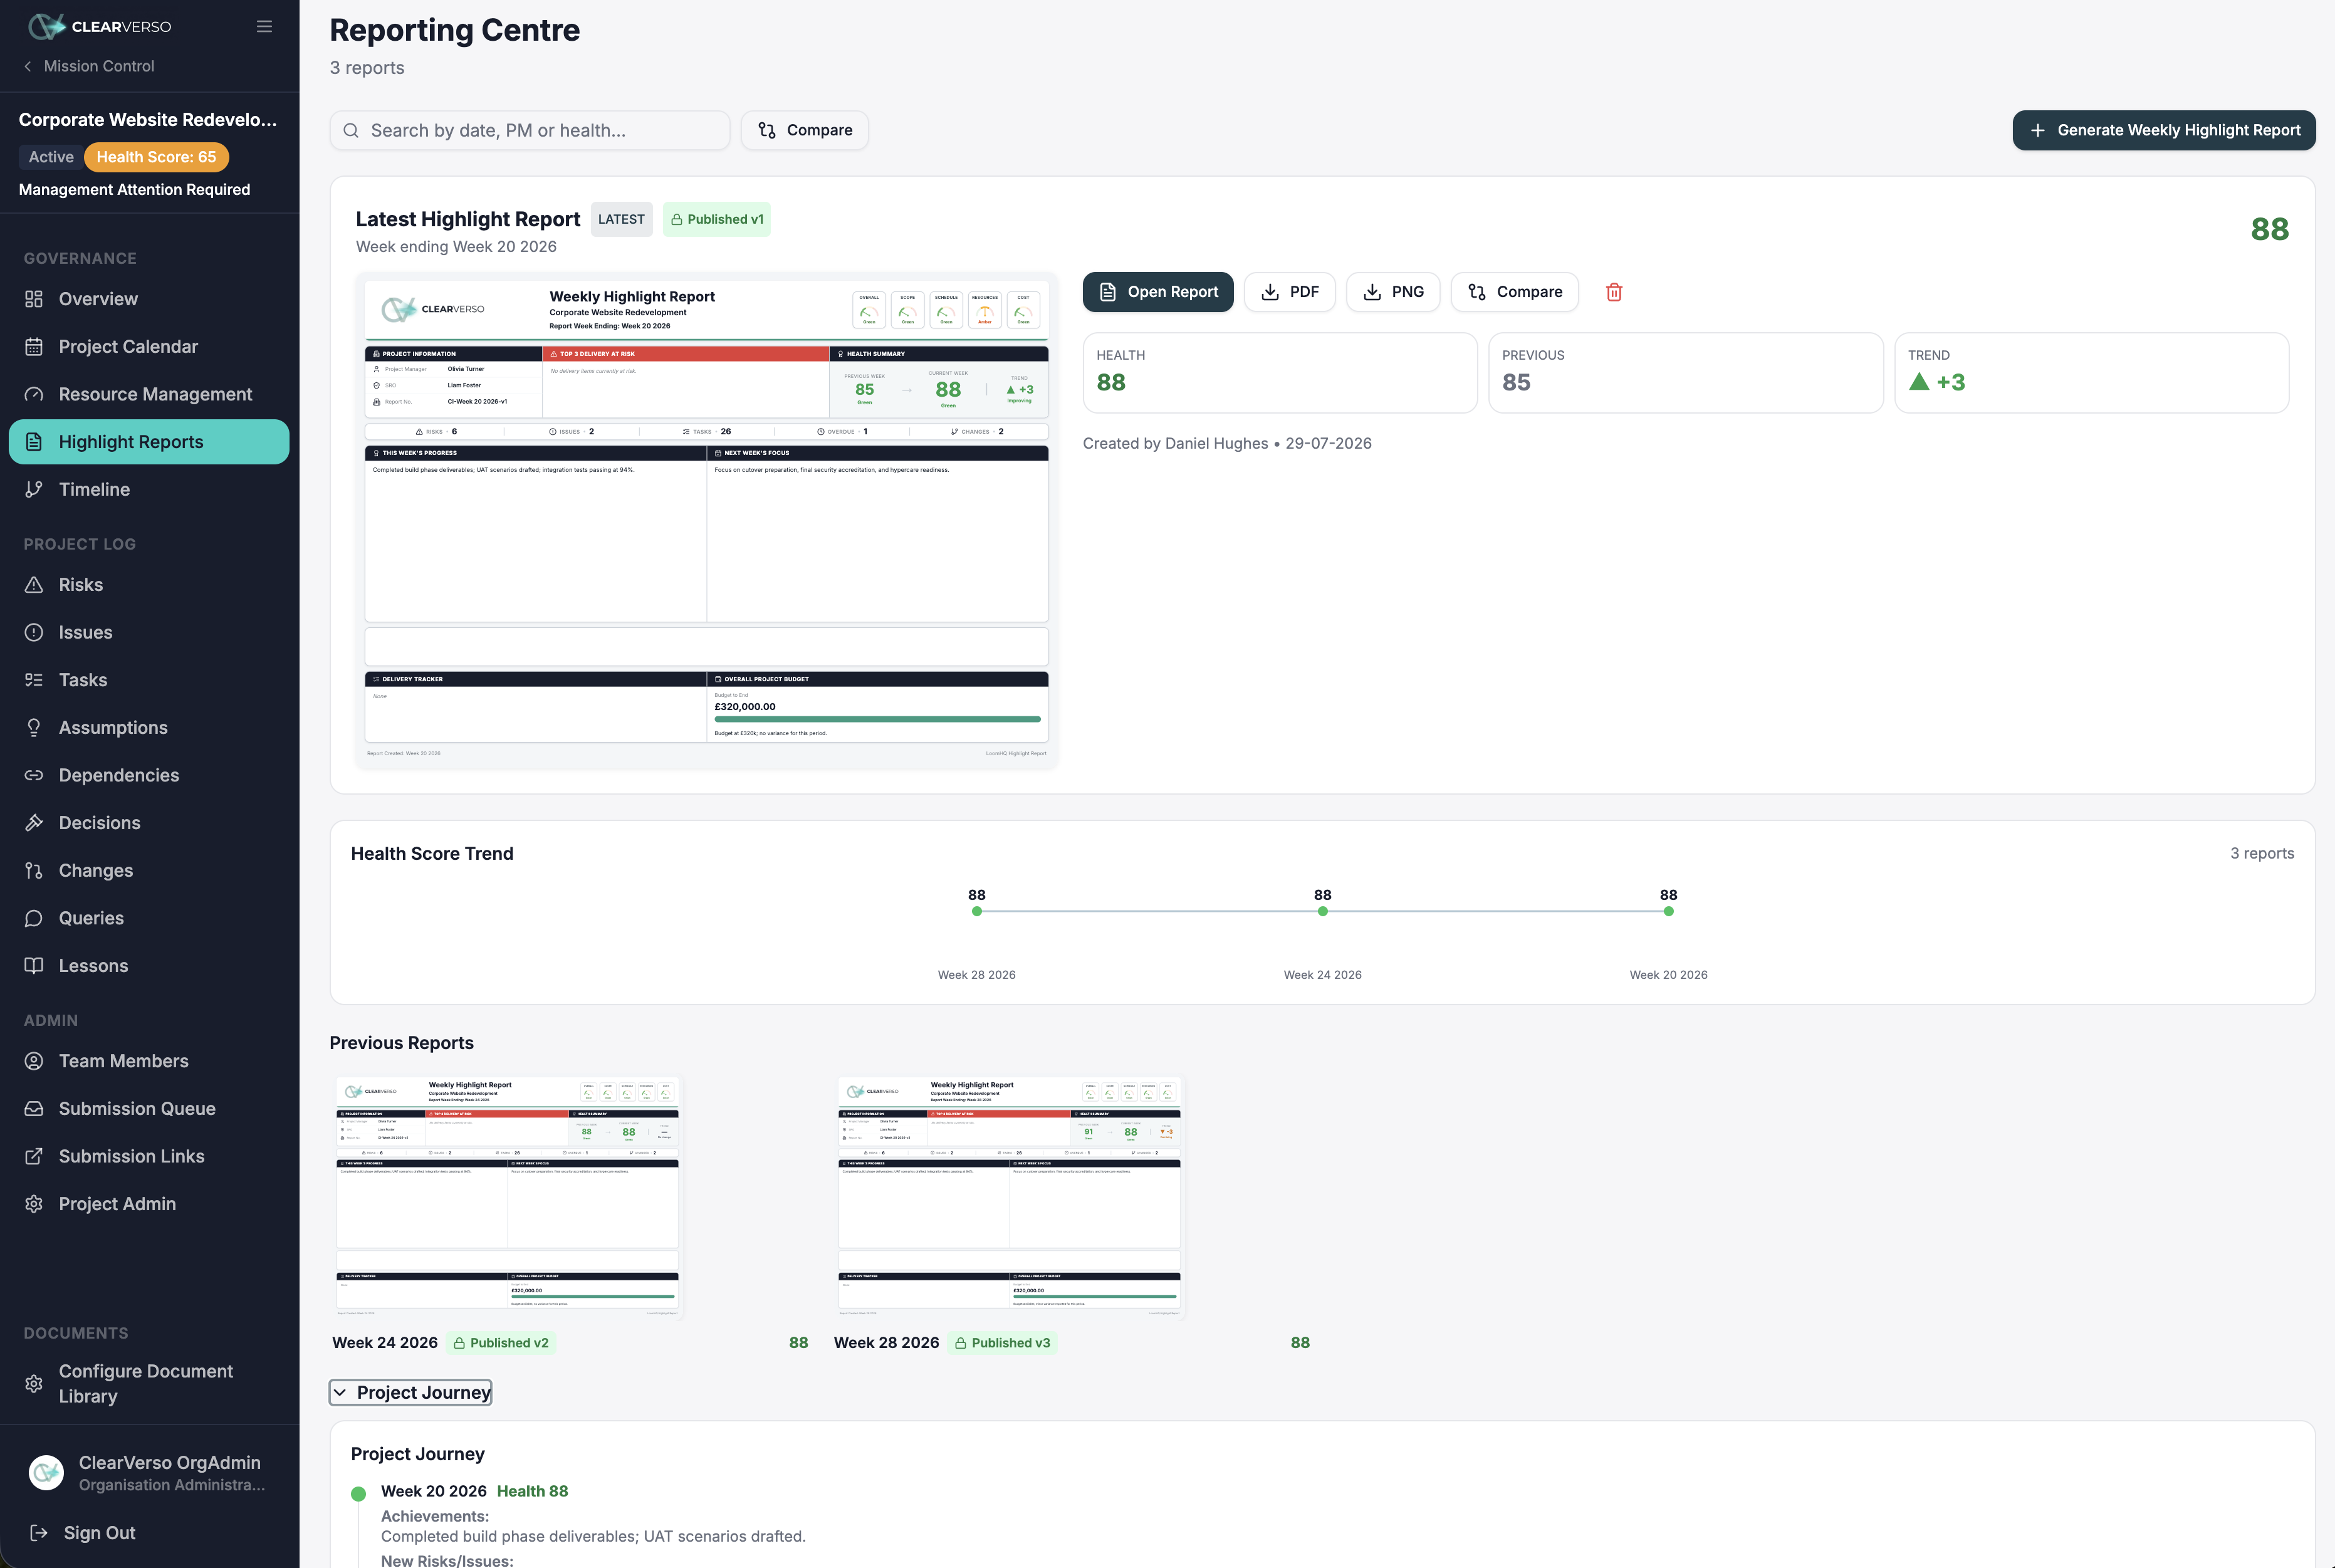
Task: Click the Published v2 badge
Action: (x=501, y=1343)
